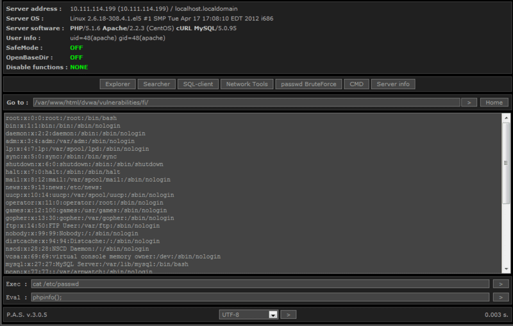Image resolution: width=513 pixels, height=326 pixels.
Task: Switch to the SQL-client tool
Action: click(198, 84)
